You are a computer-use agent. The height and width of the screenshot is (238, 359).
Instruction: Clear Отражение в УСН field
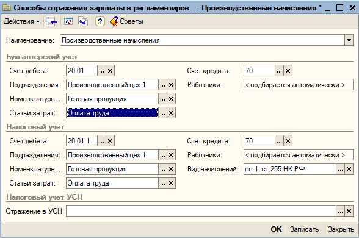click(349, 211)
